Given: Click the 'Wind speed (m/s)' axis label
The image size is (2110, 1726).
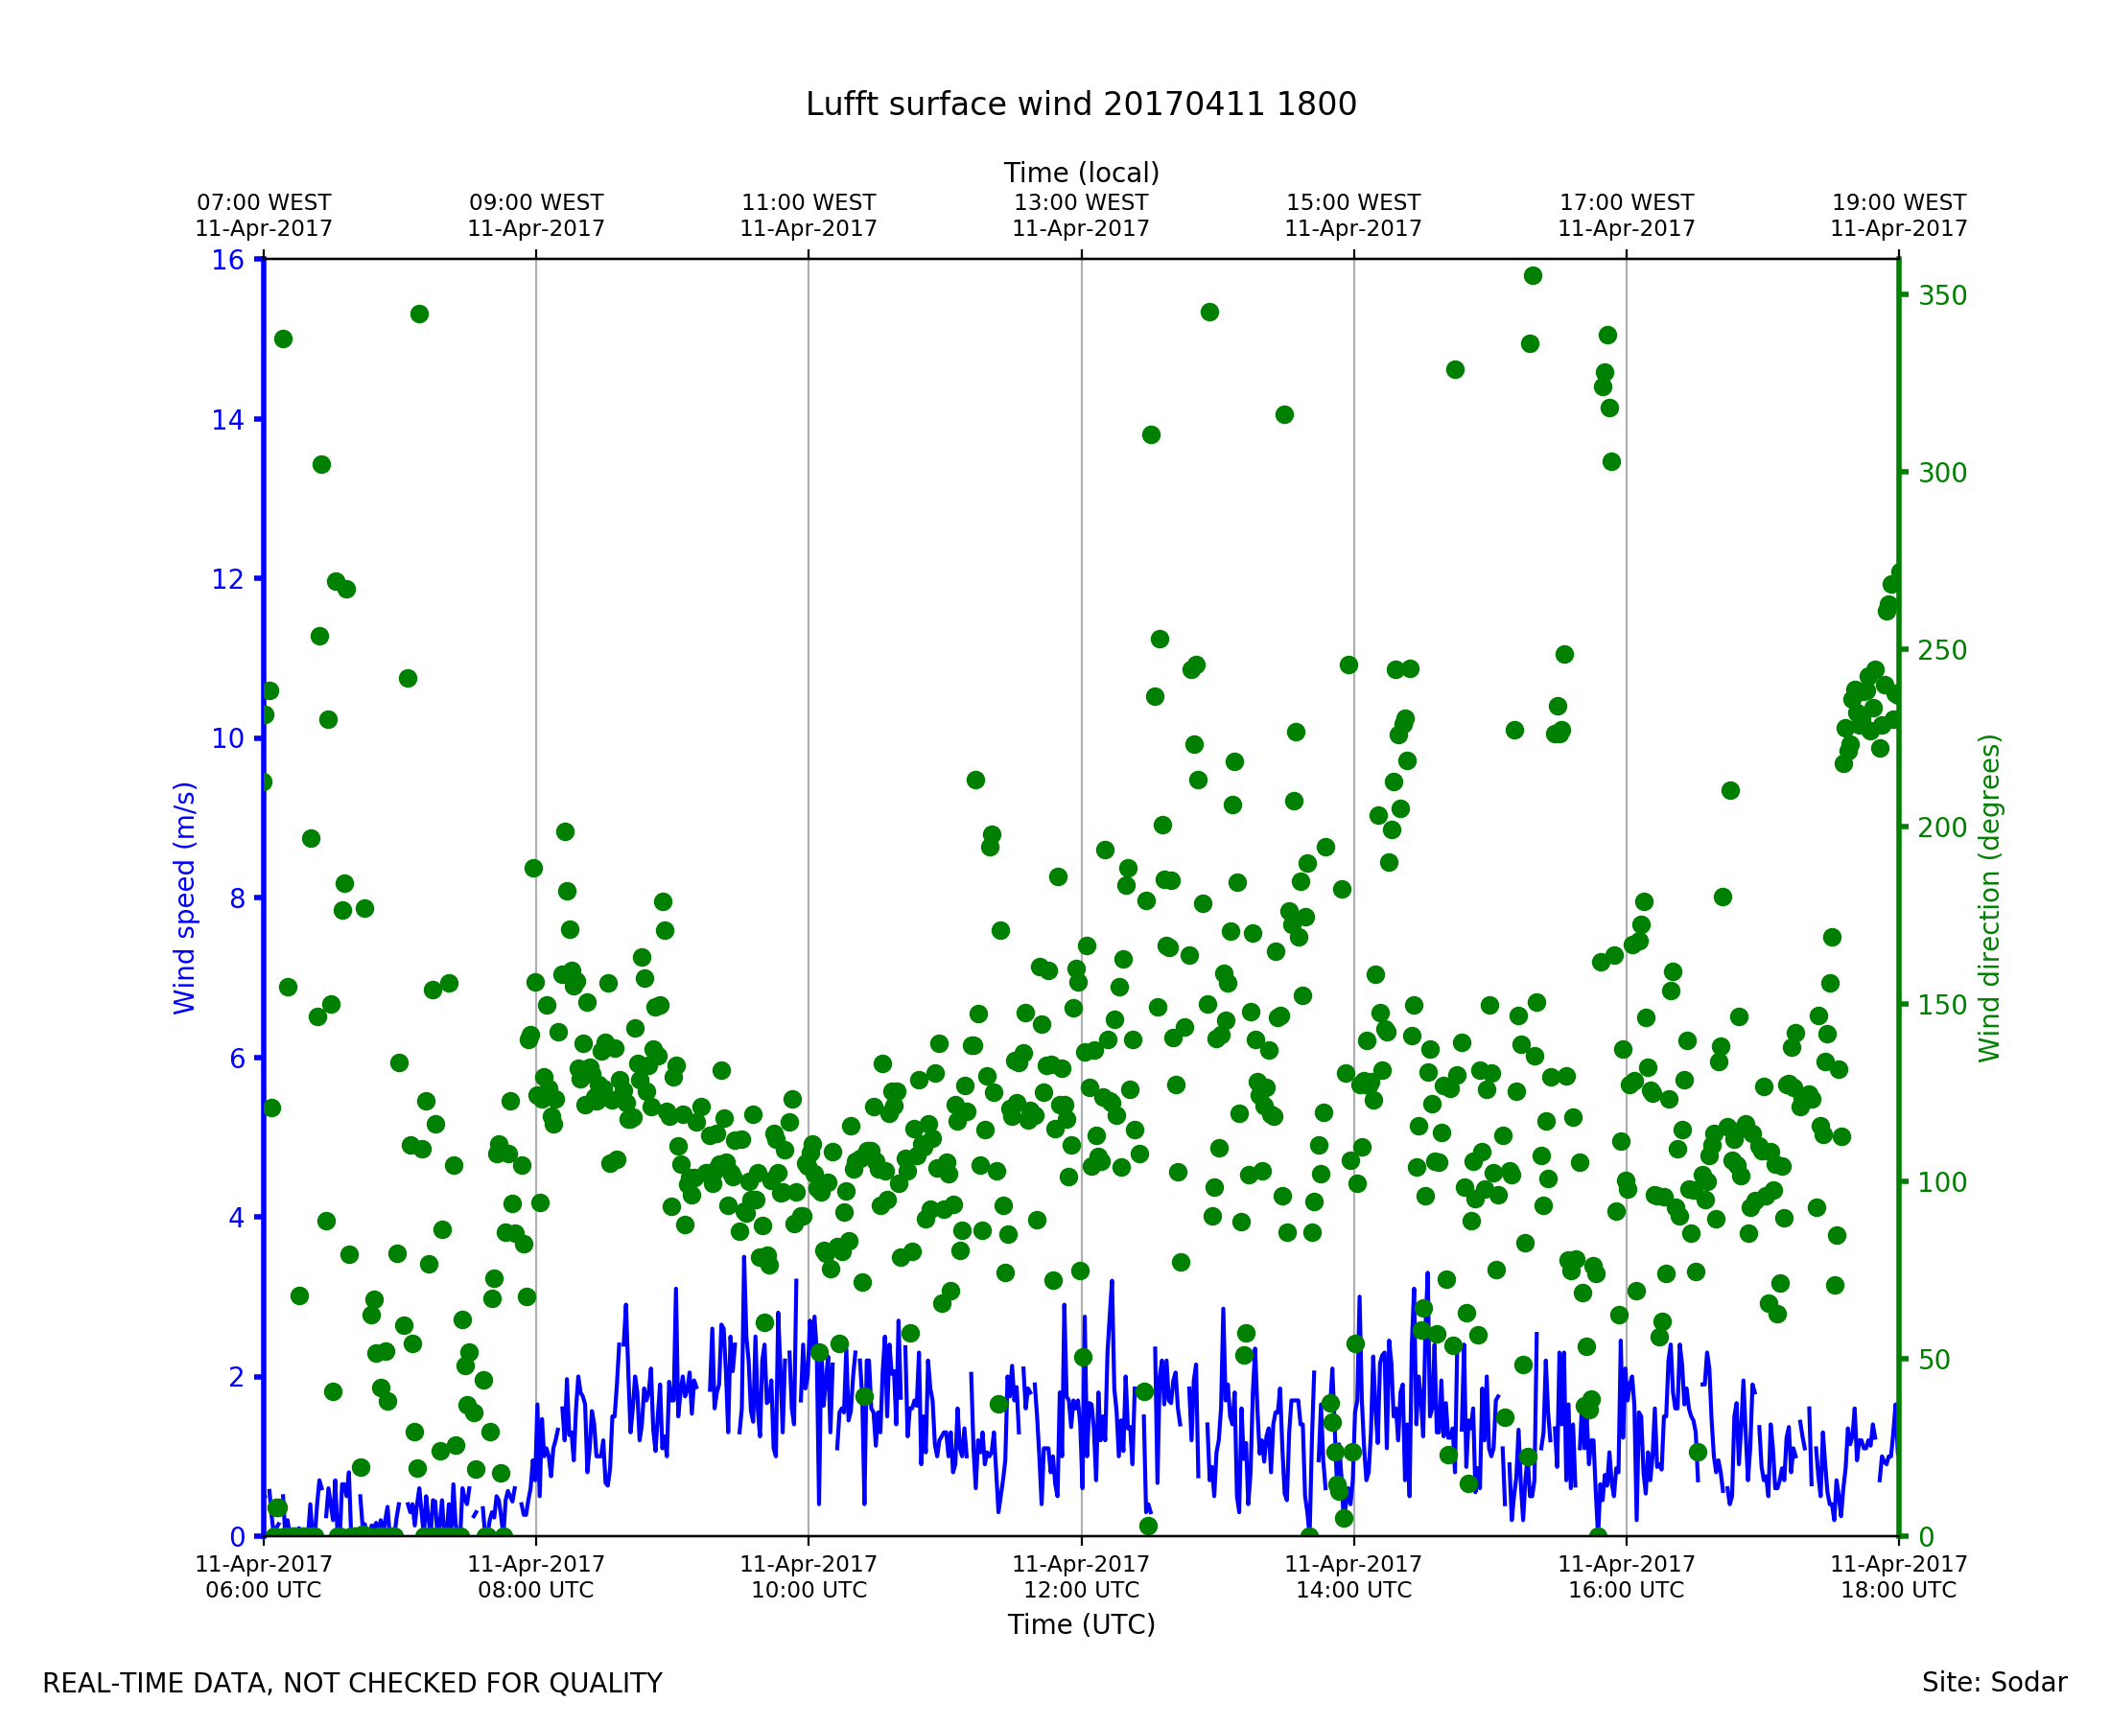Looking at the screenshot, I should click(x=185, y=898).
